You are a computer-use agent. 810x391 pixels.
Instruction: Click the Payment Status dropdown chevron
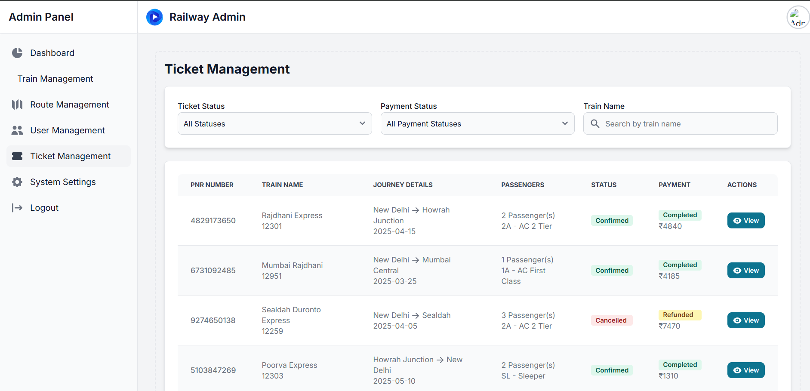565,123
